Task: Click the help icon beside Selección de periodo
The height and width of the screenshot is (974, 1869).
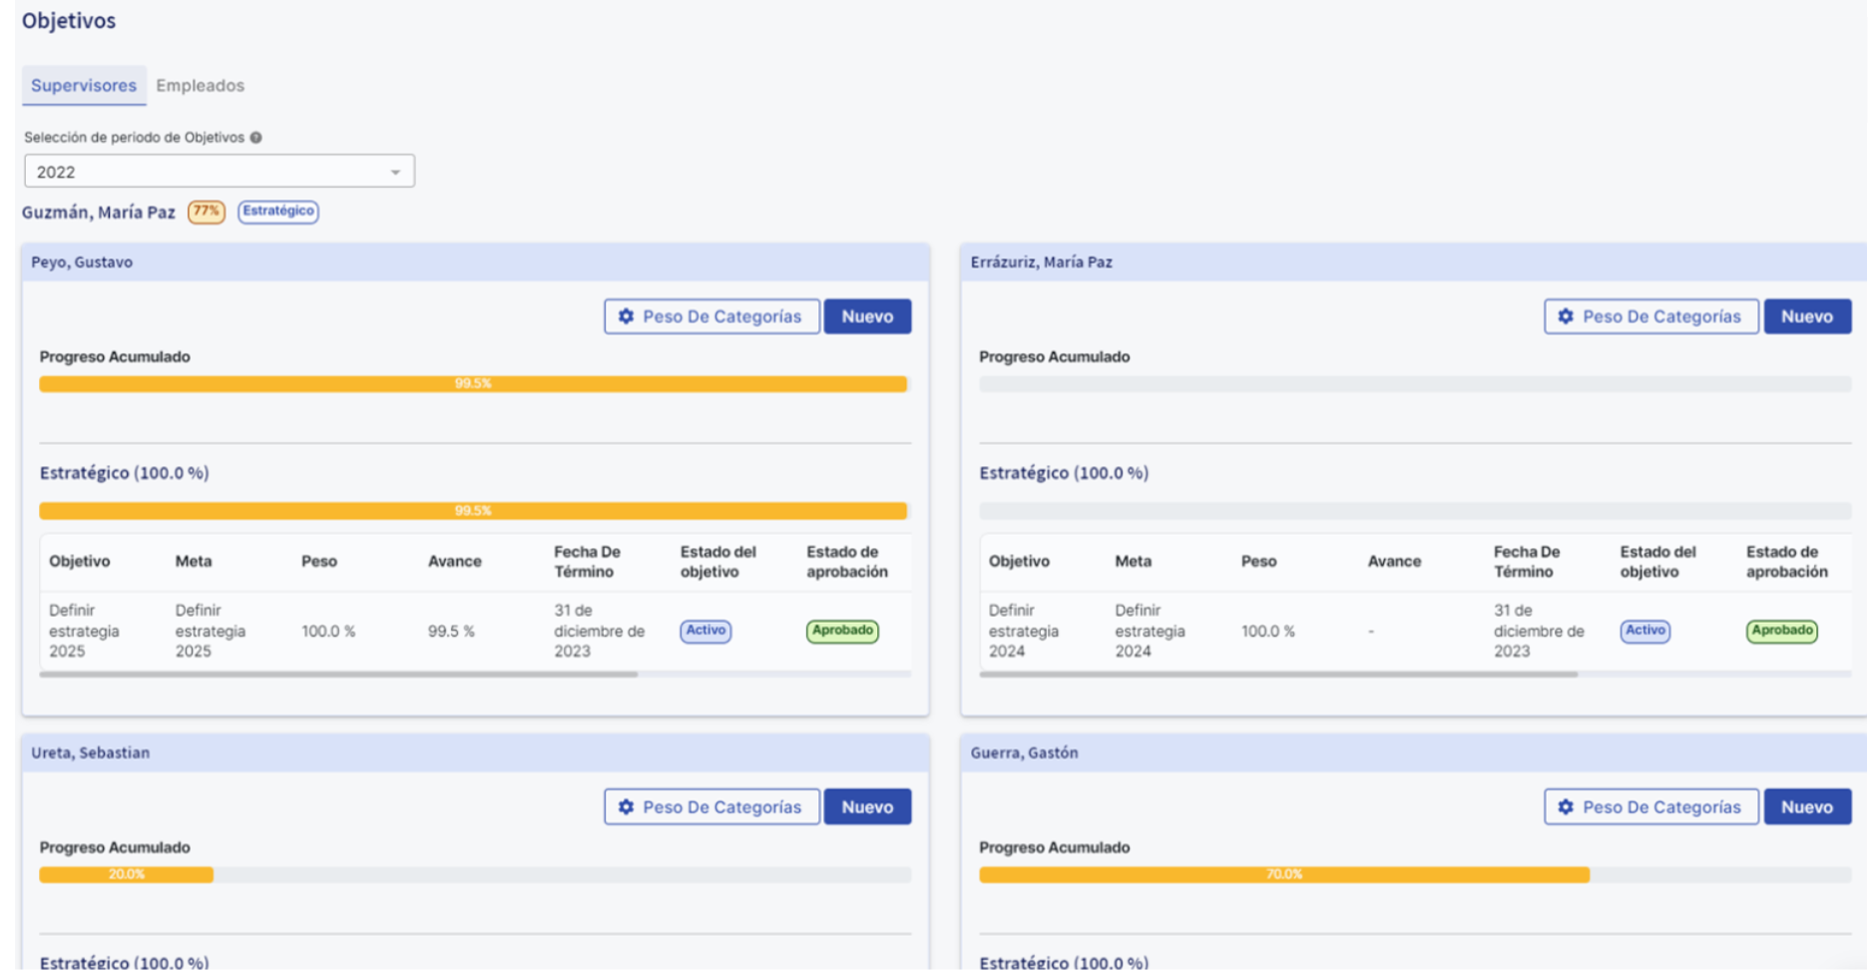Action: [x=256, y=138]
